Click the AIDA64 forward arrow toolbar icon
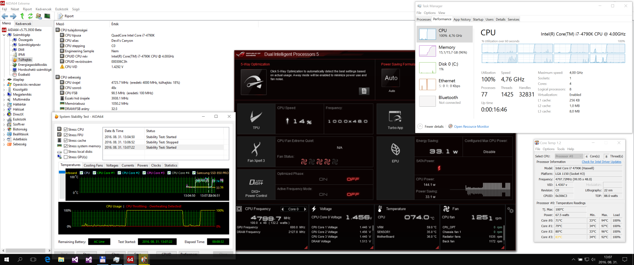Screen dimensions: 634x265 pos(13,16)
